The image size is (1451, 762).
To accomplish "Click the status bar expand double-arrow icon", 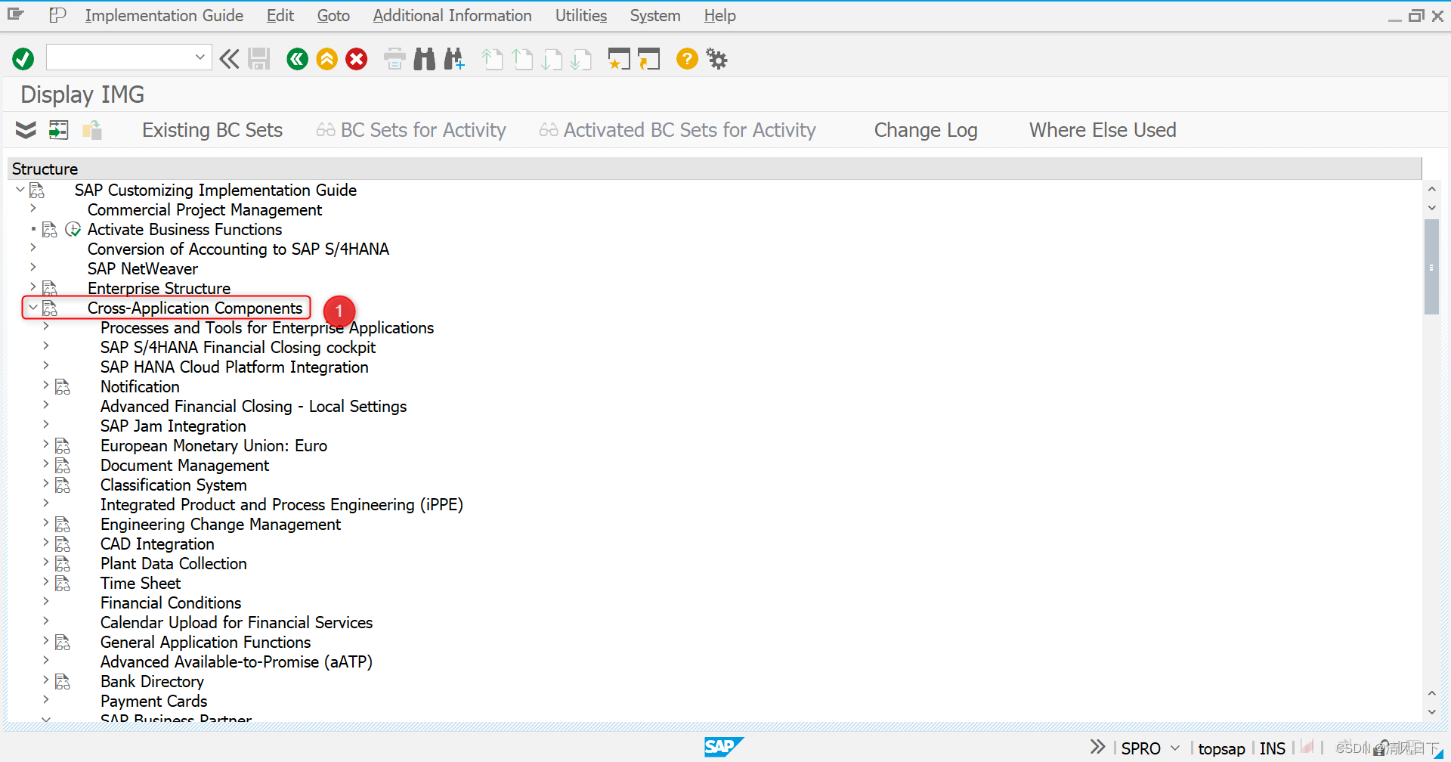I will point(1097,747).
